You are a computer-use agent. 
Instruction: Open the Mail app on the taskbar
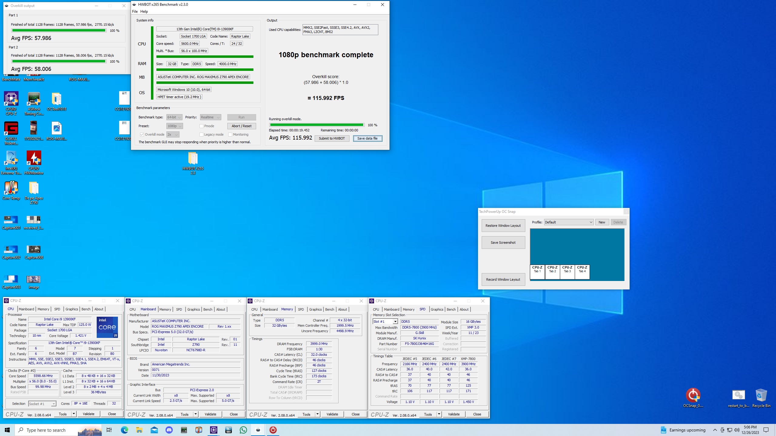(154, 430)
